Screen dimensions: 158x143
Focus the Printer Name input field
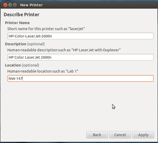(81, 36)
